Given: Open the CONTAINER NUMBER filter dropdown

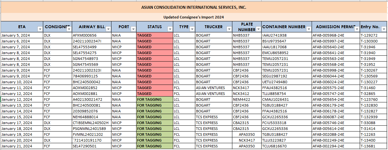Looking at the screenshot, I should pyautogui.click(x=308, y=29).
